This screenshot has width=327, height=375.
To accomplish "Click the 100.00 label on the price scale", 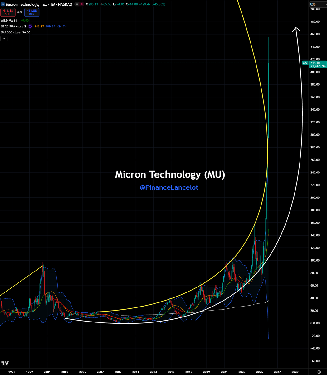I will pos(315,260).
